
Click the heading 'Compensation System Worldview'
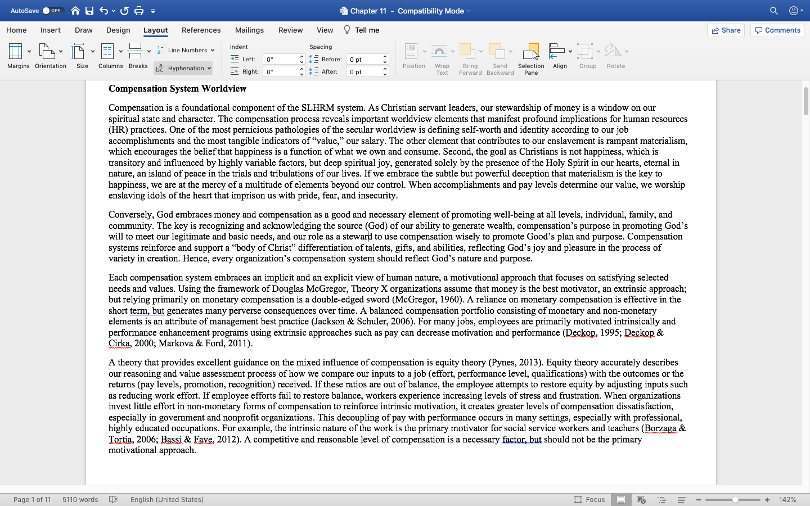[177, 88]
